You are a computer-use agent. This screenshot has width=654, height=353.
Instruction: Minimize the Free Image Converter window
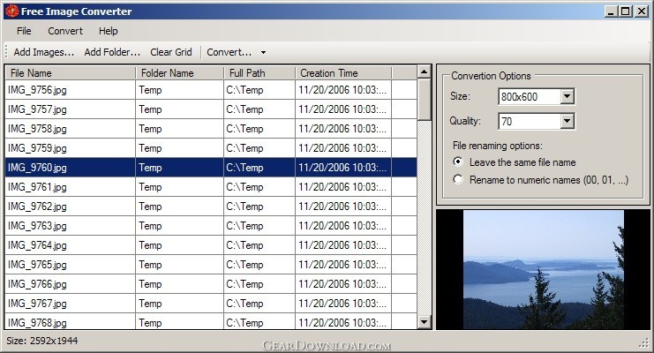611,11
